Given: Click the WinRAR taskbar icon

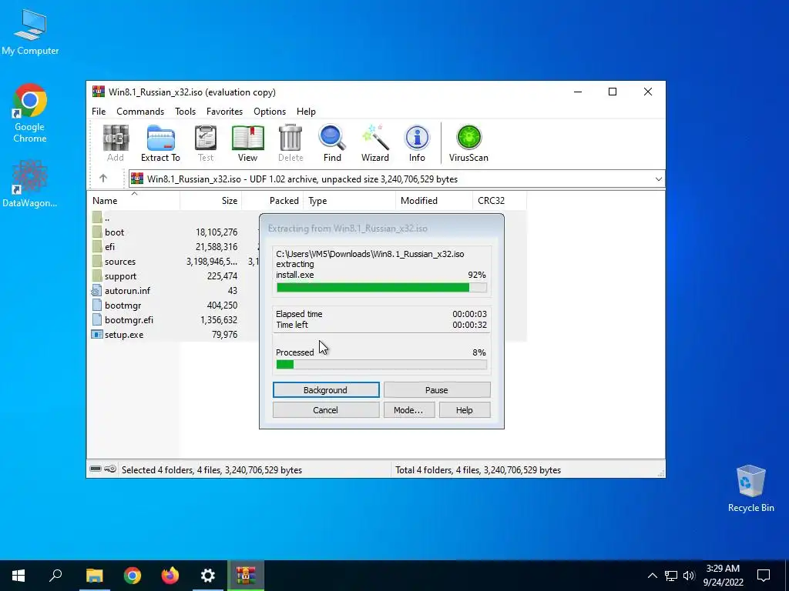Looking at the screenshot, I should click(x=246, y=576).
